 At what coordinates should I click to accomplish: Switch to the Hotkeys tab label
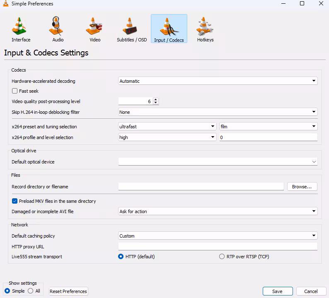point(206,40)
